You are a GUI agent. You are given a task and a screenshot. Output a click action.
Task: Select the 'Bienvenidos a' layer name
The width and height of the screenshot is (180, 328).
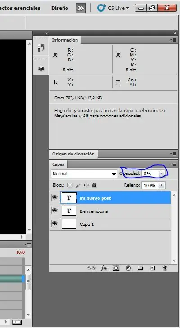[x=94, y=211]
